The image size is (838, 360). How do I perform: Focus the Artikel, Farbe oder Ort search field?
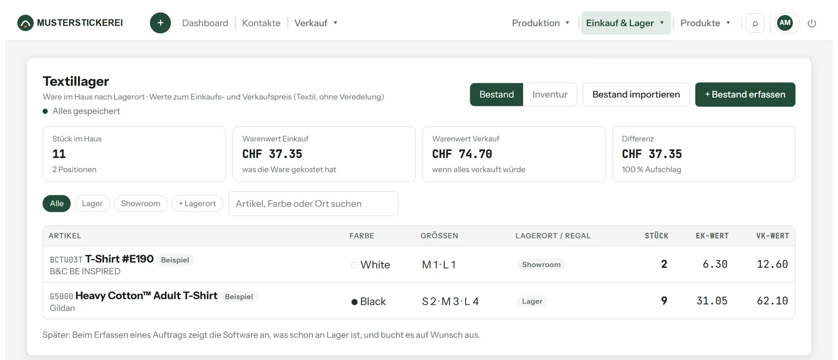tap(313, 204)
